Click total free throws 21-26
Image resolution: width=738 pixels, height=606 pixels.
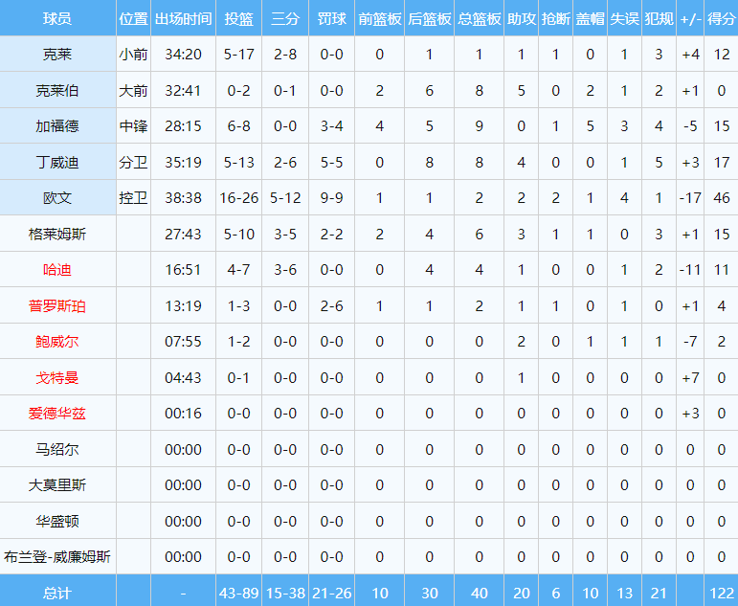tap(332, 593)
